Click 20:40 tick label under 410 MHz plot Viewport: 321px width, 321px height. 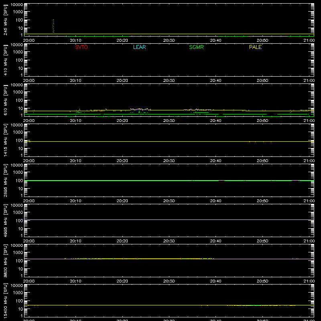215,81
